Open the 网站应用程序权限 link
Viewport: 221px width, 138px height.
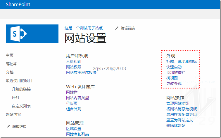click(x=81, y=72)
